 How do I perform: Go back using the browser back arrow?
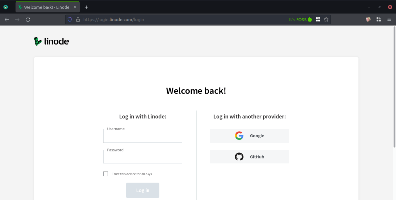[7, 19]
